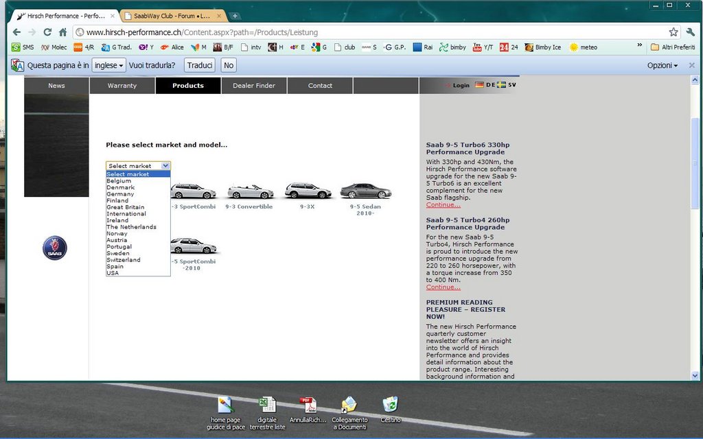Open the H bookmark
This screenshot has width=703, height=439.
pyautogui.click(x=276, y=47)
